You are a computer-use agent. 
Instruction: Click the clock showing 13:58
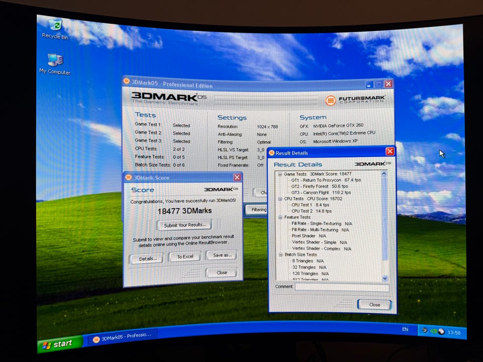tap(454, 332)
